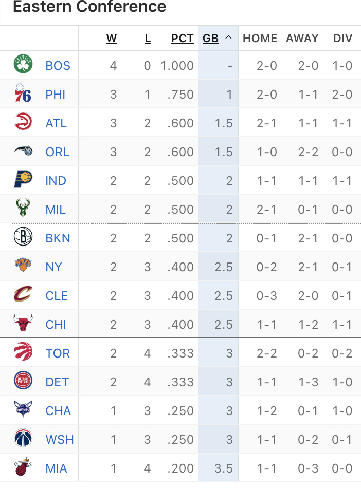Sort standings by W column
The image size is (361, 489).
click(x=112, y=39)
